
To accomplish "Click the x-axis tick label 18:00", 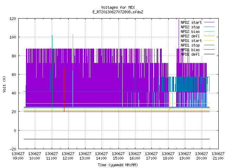I will pyautogui.click(x=168, y=158).
